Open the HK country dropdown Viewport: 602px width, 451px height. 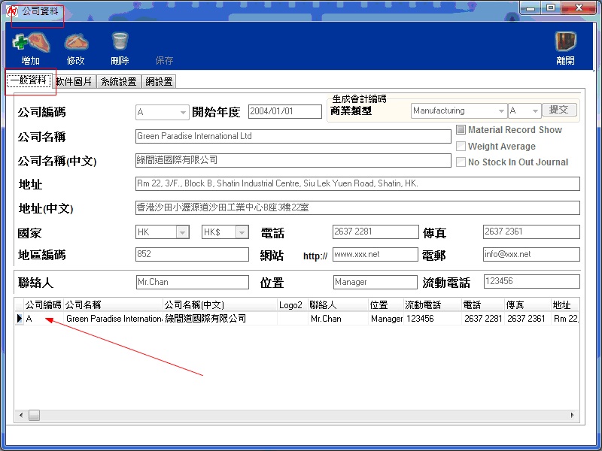183,232
